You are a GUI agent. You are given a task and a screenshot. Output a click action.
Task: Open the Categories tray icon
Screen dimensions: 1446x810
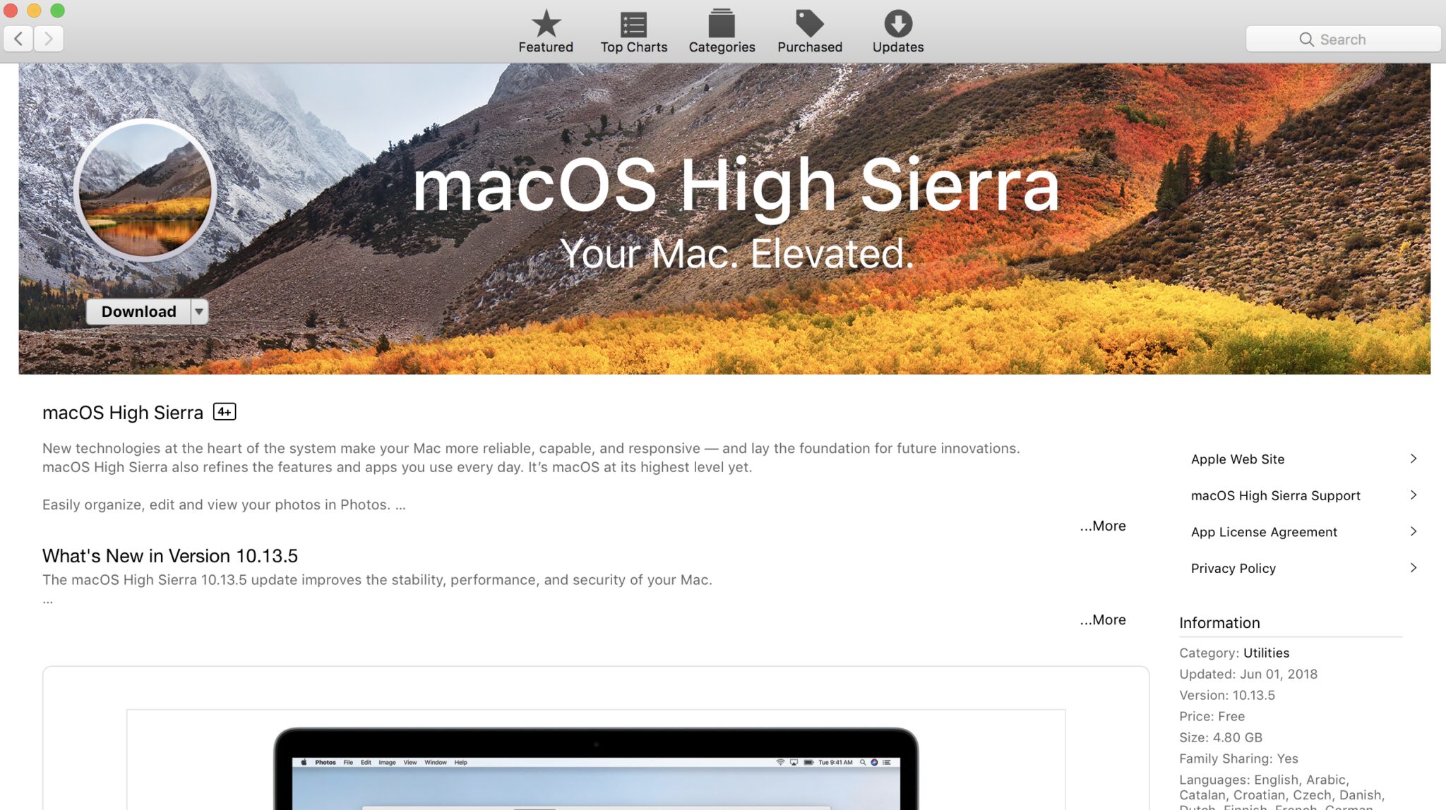coord(721,25)
